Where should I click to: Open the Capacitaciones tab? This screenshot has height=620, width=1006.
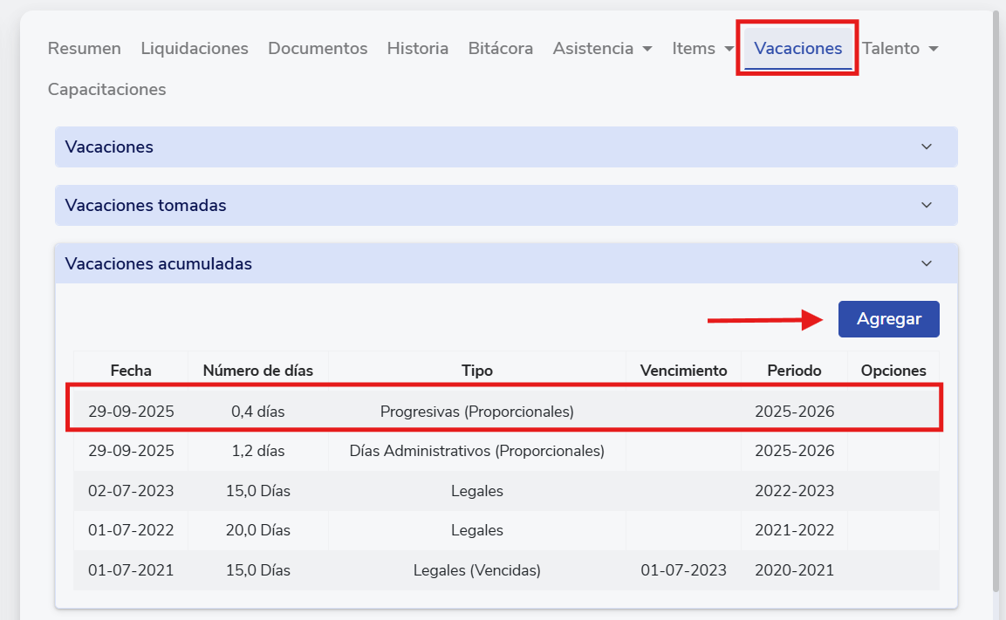pyautogui.click(x=106, y=90)
